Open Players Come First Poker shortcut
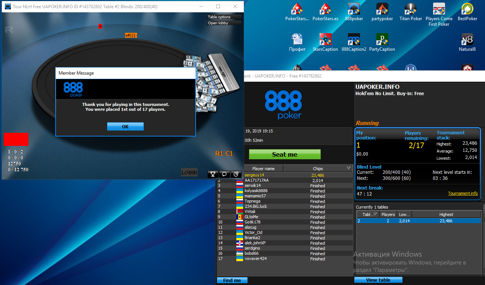 [439, 14]
